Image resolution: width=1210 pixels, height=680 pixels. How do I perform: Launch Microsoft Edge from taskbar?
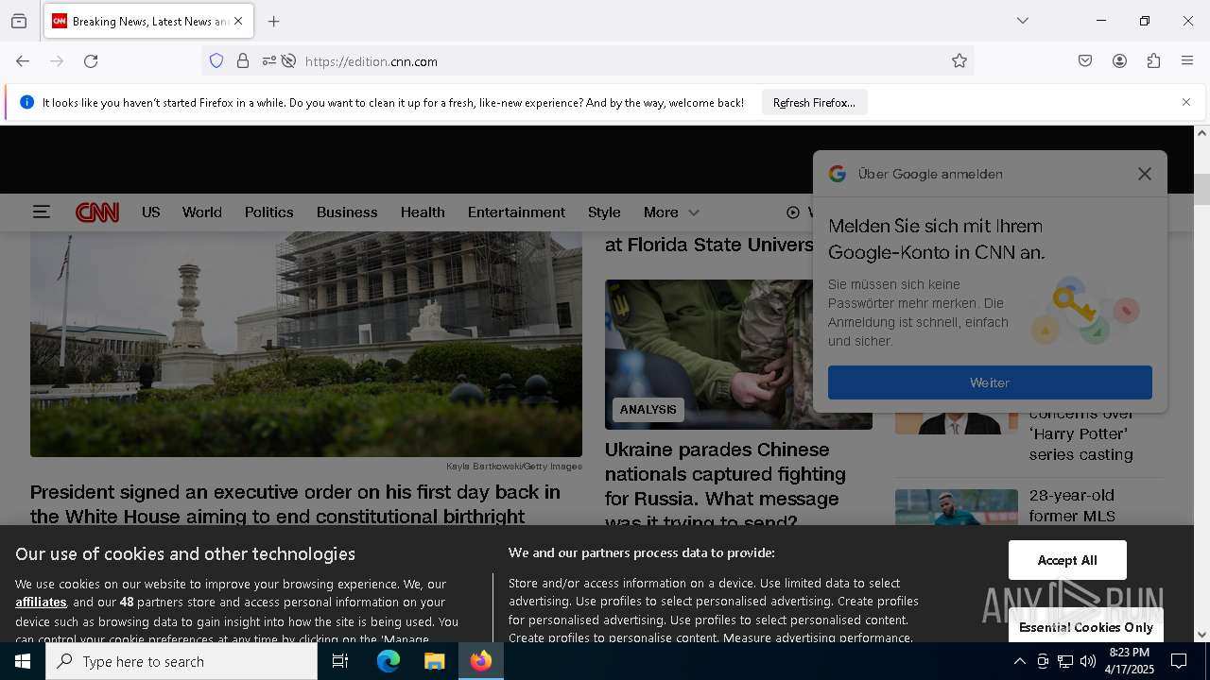coord(389,661)
